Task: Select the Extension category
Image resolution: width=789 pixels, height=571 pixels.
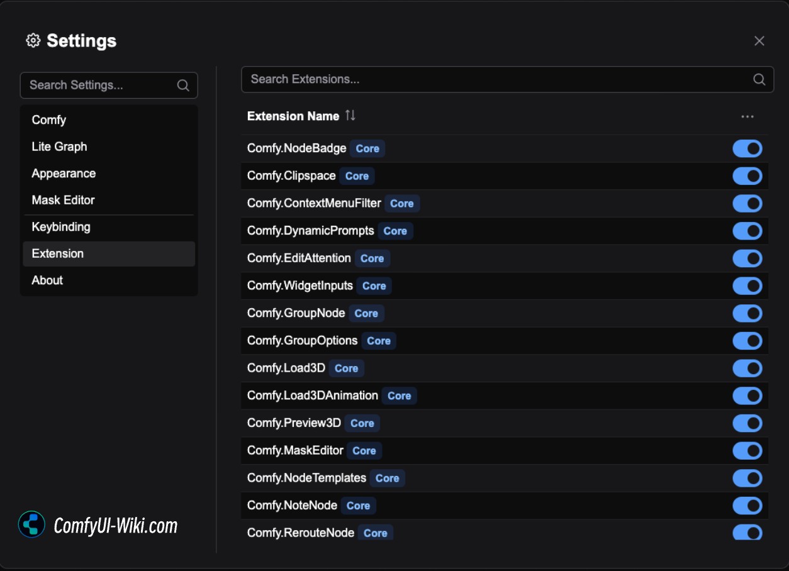Action: tap(109, 253)
